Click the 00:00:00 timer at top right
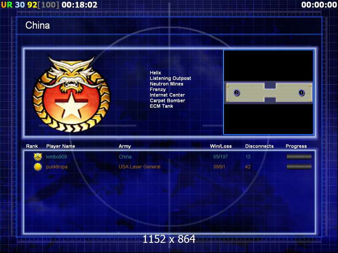The width and height of the screenshot is (338, 253). 319,5
